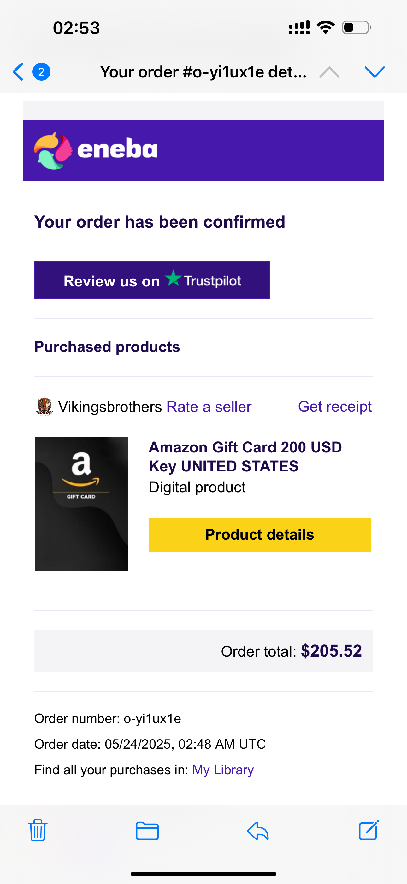Click the Rate a seller link
The image size is (407, 884).
209,407
